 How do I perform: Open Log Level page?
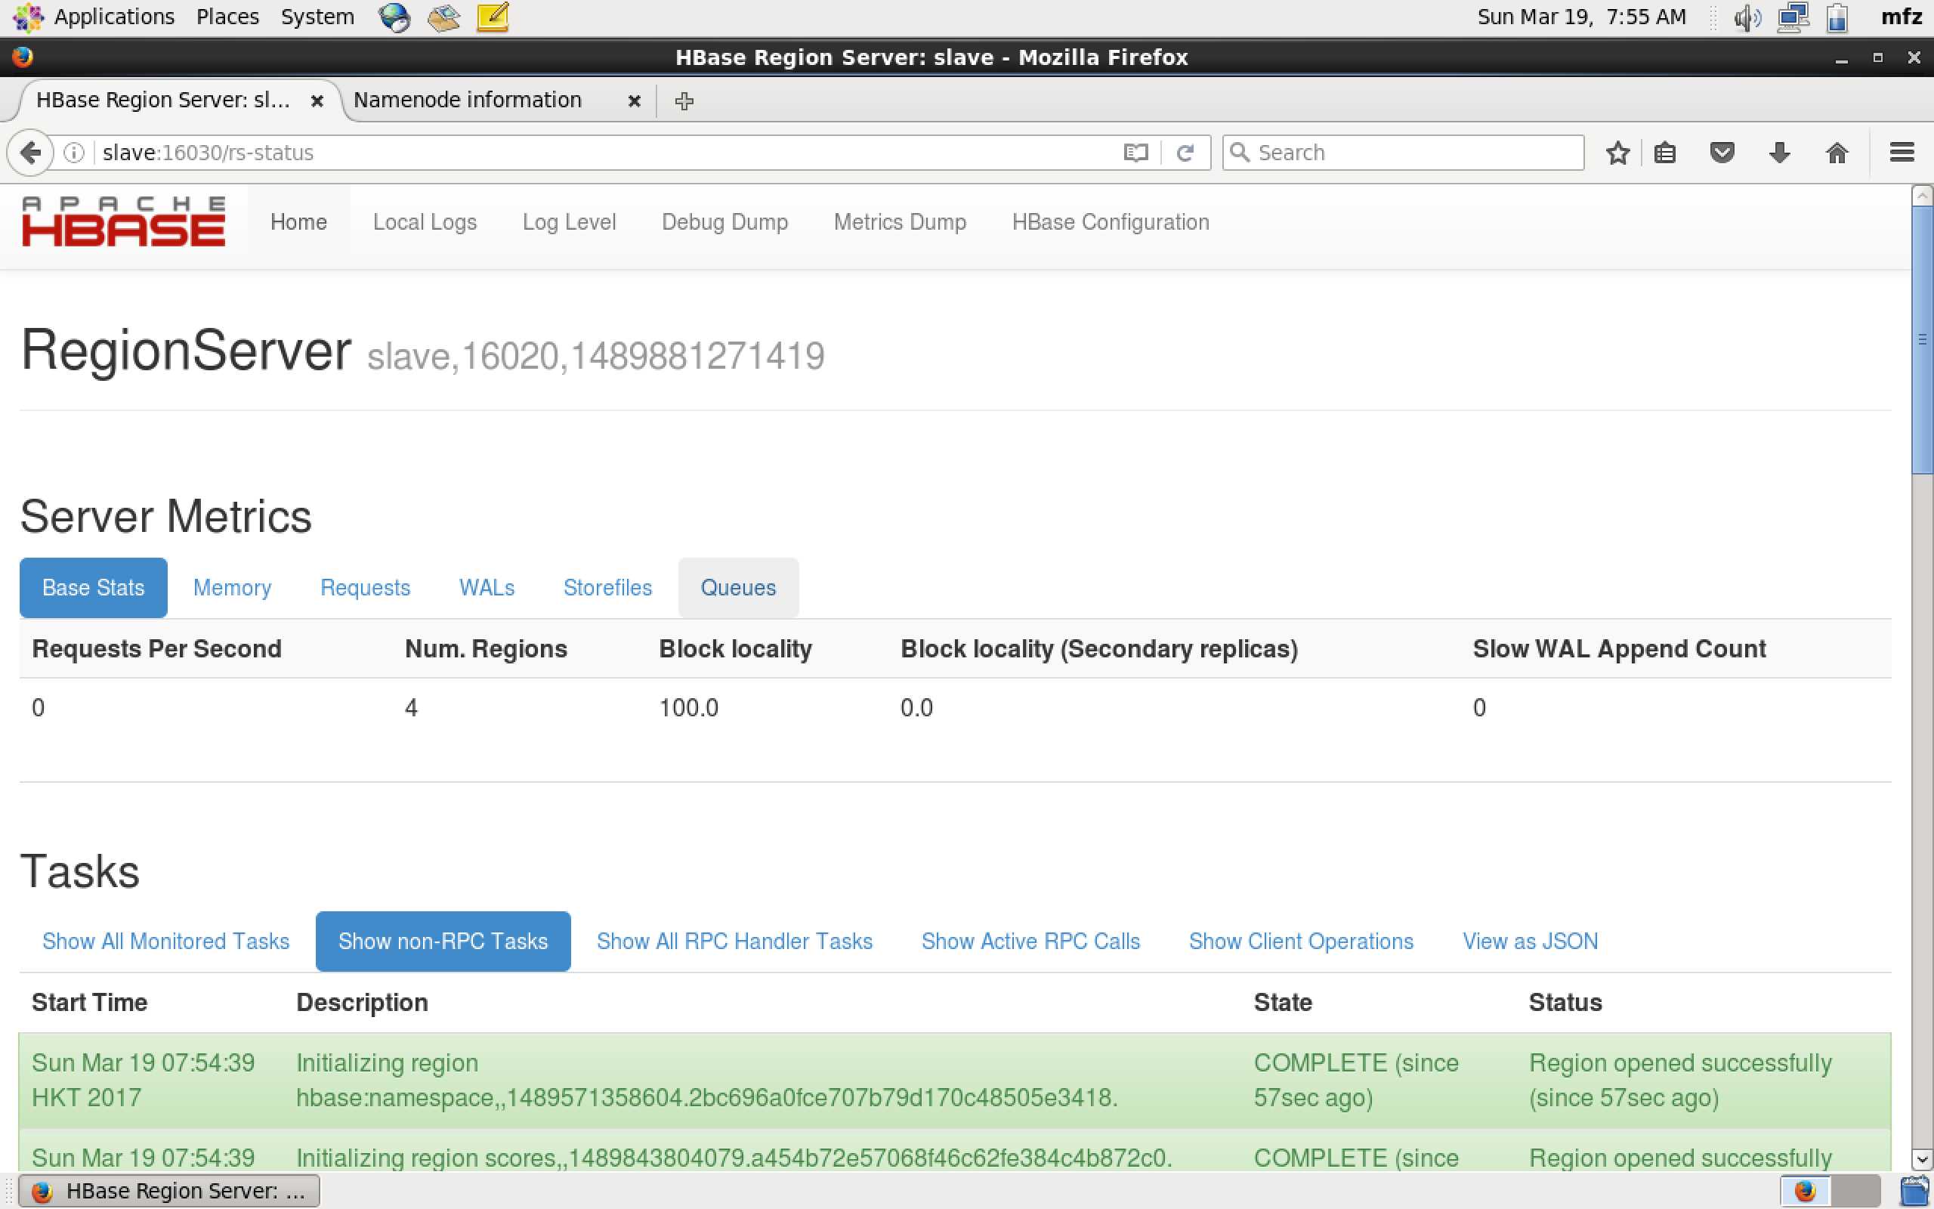click(569, 222)
